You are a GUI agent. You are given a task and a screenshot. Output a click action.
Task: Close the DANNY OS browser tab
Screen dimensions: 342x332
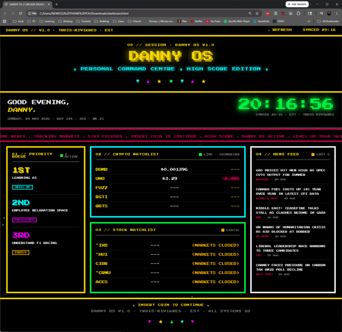pyautogui.click(x=49, y=4)
